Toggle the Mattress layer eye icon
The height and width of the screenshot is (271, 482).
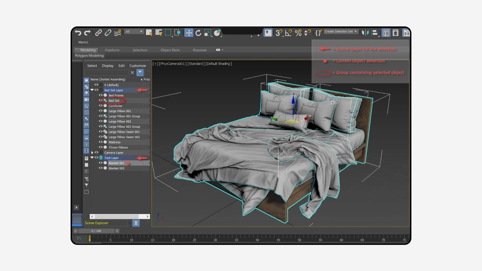click(x=100, y=142)
